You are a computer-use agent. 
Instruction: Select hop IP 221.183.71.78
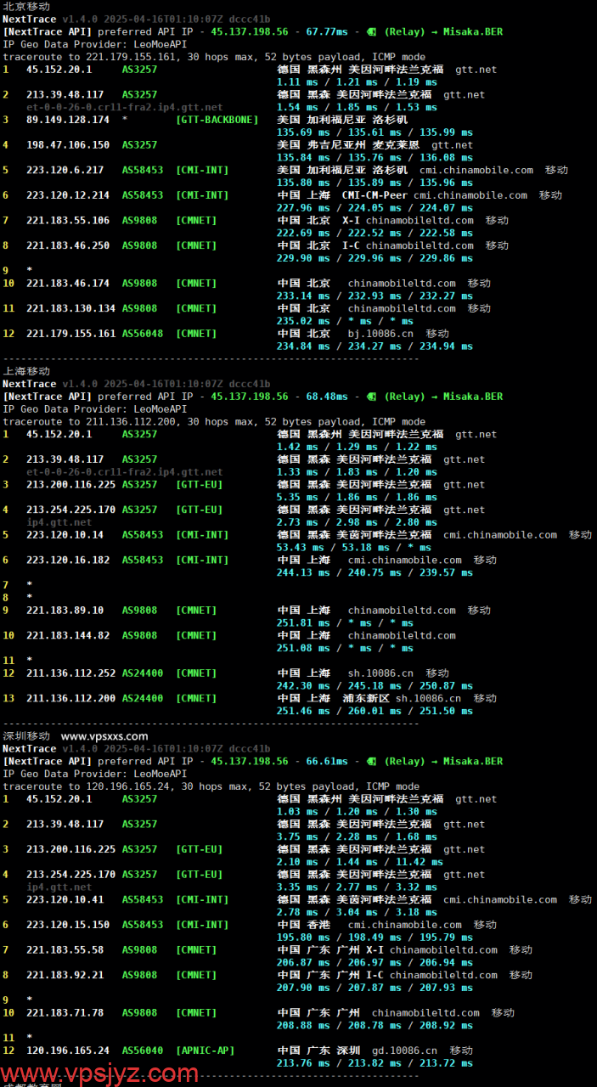coord(65,1013)
